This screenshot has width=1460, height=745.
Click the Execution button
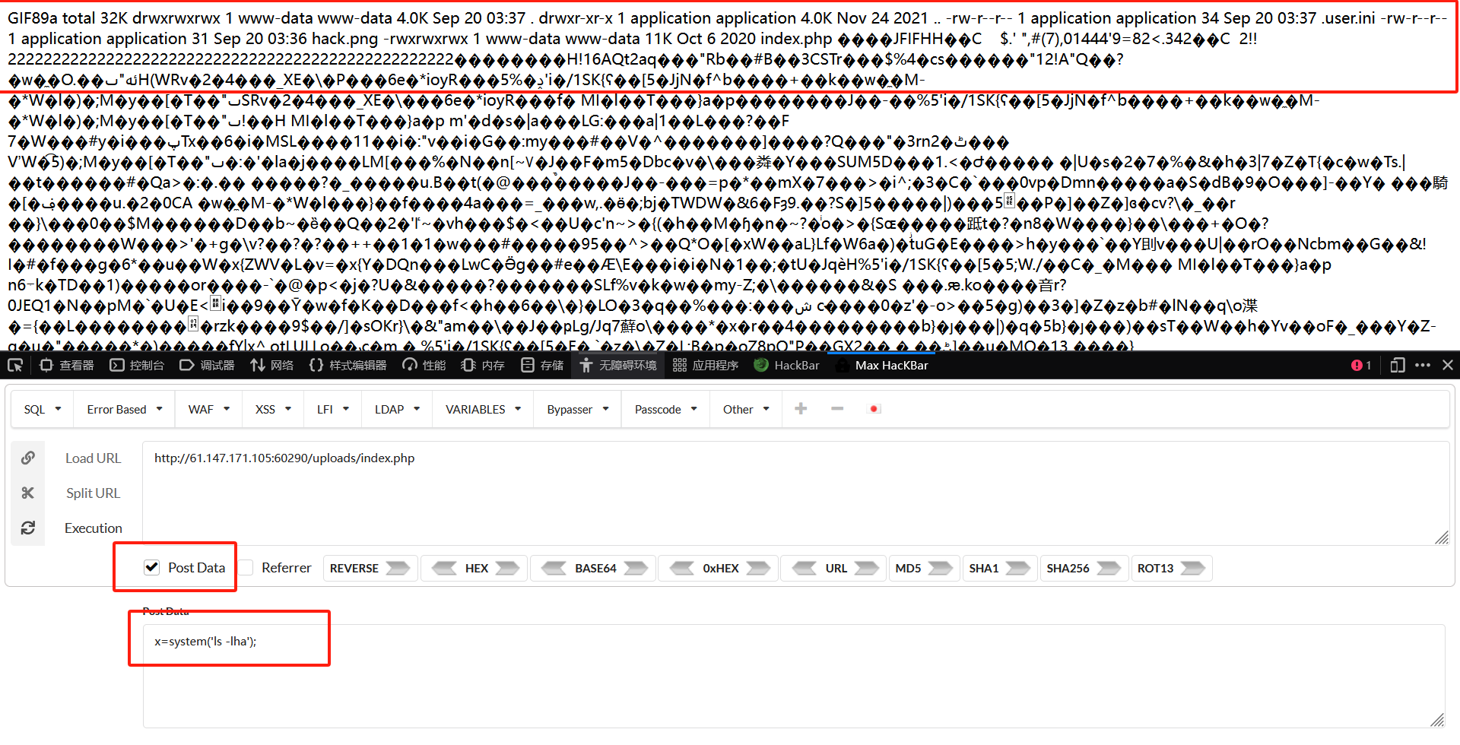[x=93, y=528]
